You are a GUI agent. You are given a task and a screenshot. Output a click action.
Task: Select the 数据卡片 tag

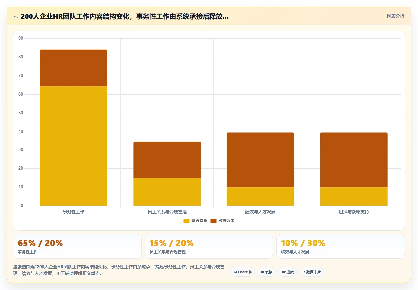click(312, 272)
